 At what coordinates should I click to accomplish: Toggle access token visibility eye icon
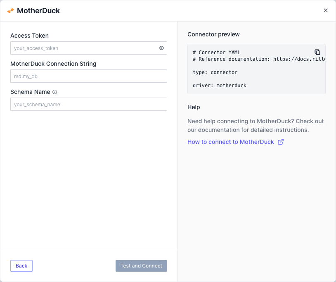pyautogui.click(x=161, y=48)
